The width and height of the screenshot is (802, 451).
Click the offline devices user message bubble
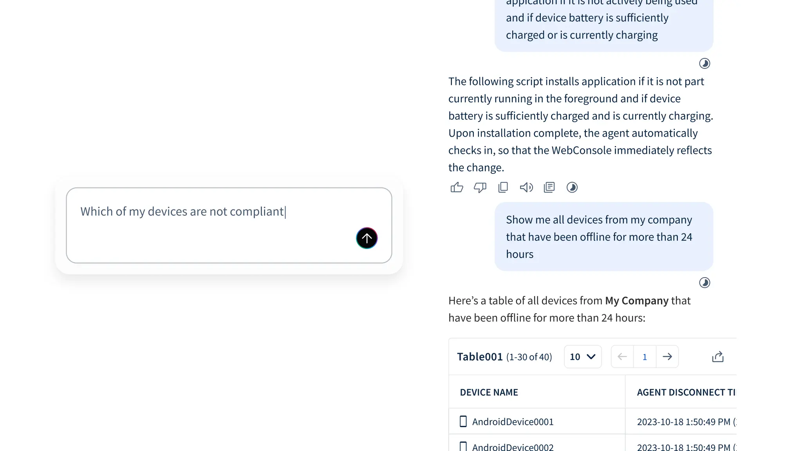tap(604, 237)
